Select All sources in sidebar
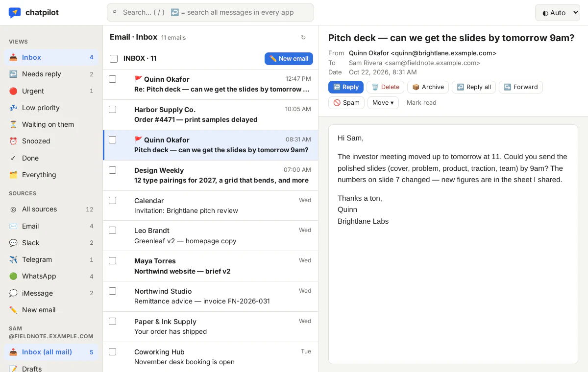The height and width of the screenshot is (372, 588). (51, 209)
